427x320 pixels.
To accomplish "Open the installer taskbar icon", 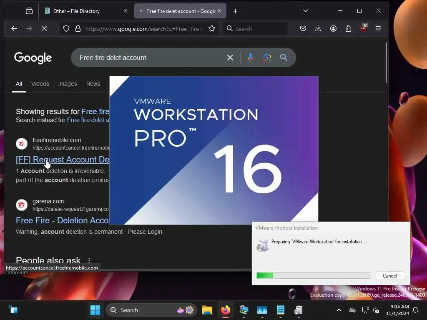I will point(299,310).
